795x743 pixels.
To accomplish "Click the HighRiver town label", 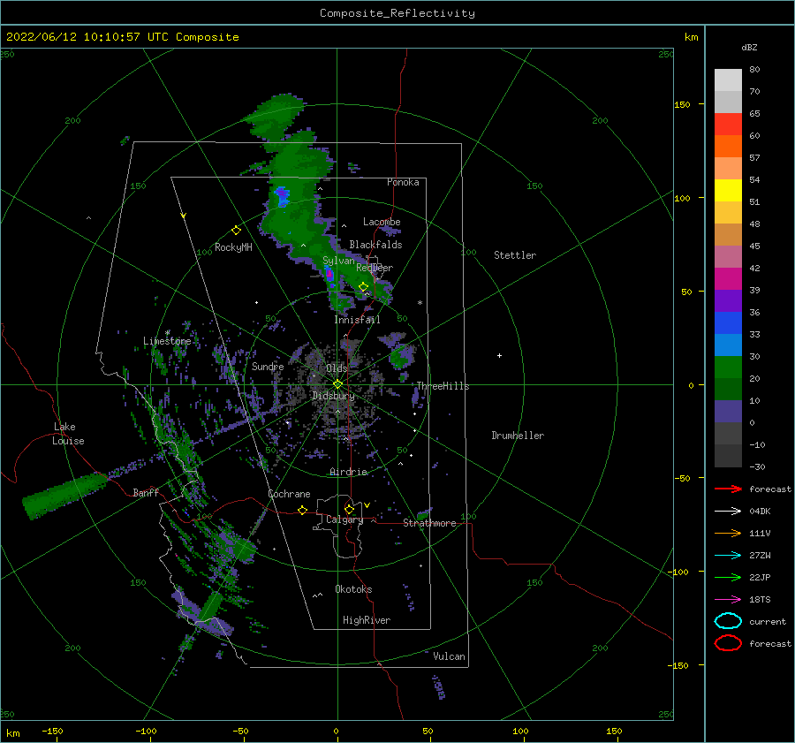I will (x=367, y=620).
